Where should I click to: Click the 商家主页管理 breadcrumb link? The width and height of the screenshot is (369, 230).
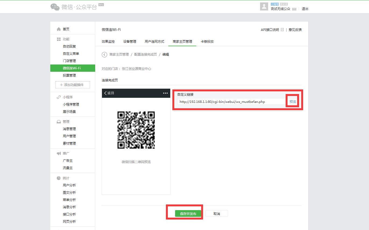click(x=119, y=55)
